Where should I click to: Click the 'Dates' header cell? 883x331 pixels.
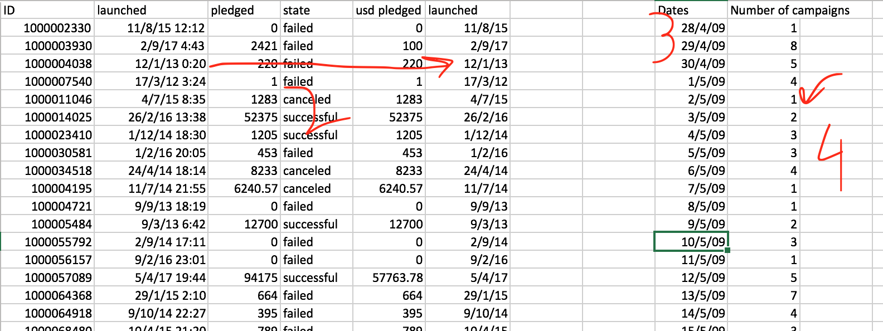(x=691, y=10)
